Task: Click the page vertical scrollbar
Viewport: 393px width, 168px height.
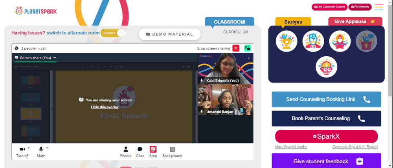Action: (x=390, y=50)
